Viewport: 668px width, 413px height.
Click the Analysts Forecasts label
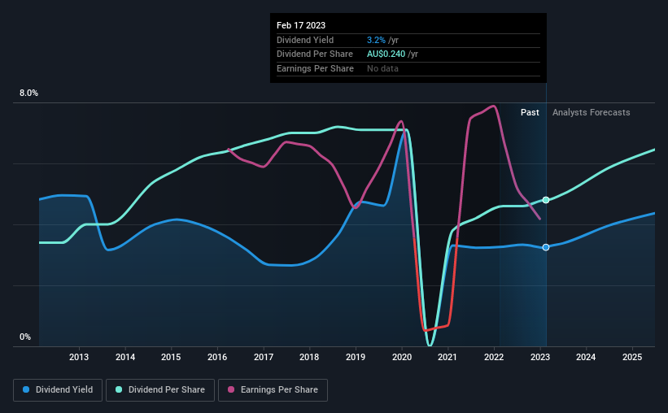592,112
